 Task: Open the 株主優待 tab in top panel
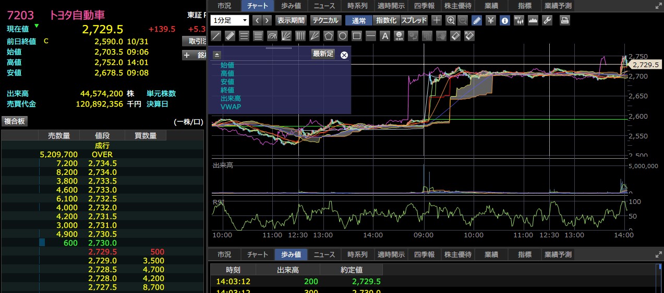click(457, 6)
